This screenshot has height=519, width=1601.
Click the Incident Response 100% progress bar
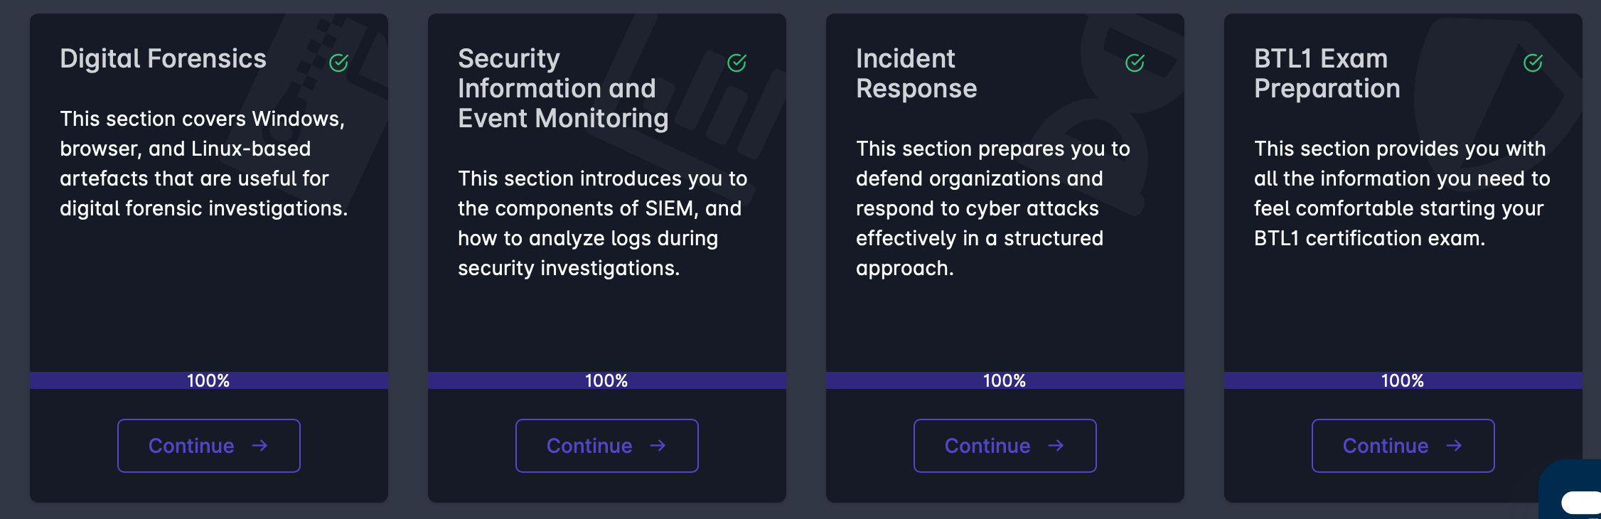pyautogui.click(x=1005, y=380)
